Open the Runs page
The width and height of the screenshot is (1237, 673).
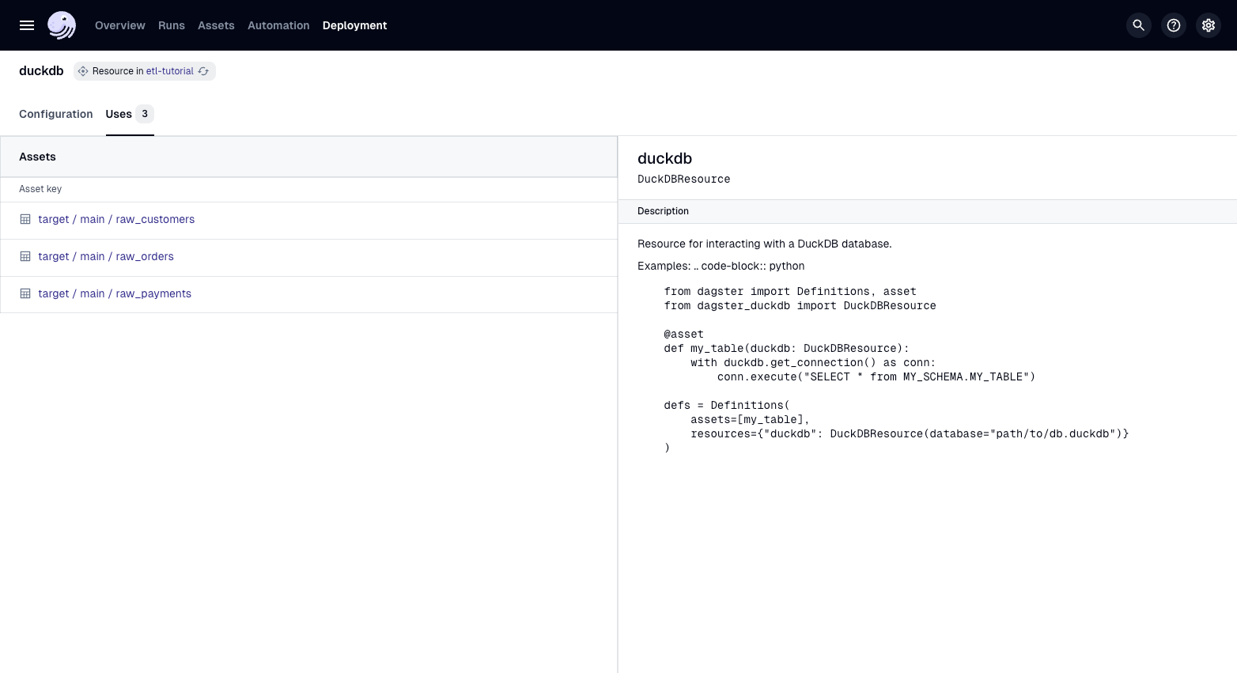pyautogui.click(x=172, y=25)
